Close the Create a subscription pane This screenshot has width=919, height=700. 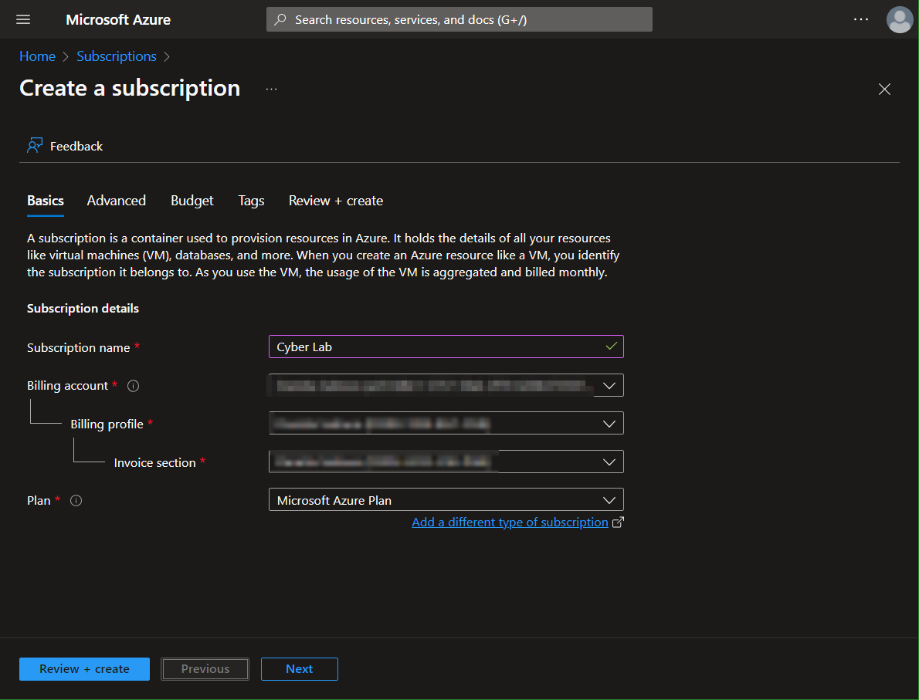click(x=884, y=89)
